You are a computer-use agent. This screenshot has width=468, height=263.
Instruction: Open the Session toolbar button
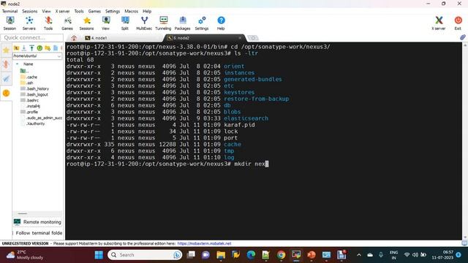10,23
